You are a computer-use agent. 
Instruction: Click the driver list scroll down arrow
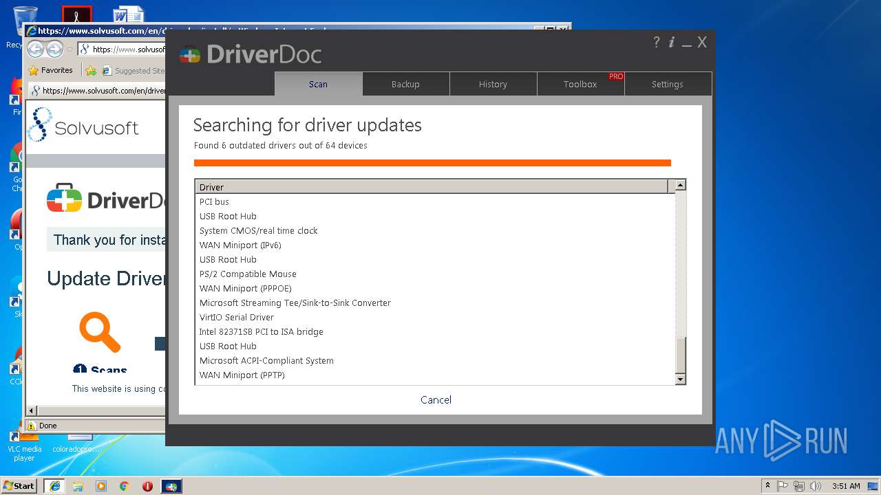tap(680, 379)
